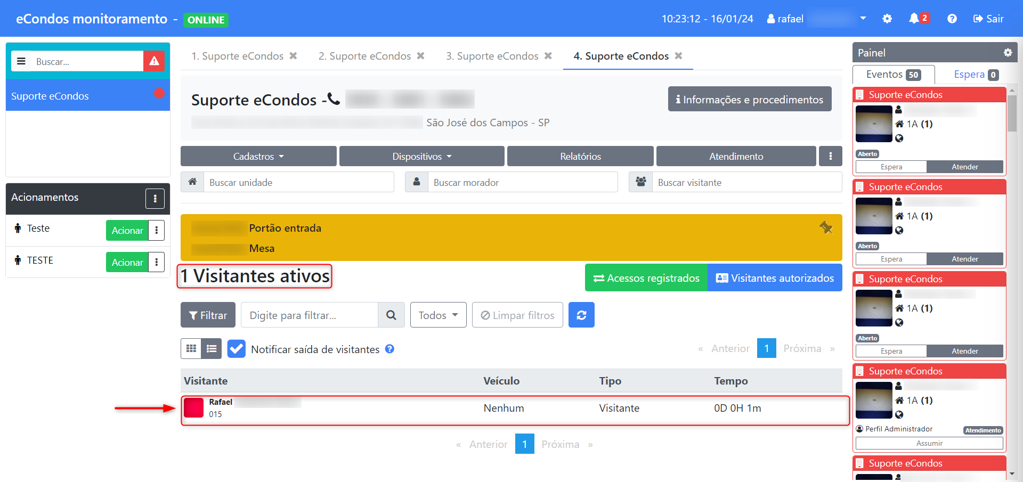Click the Filtrar button

(208, 315)
